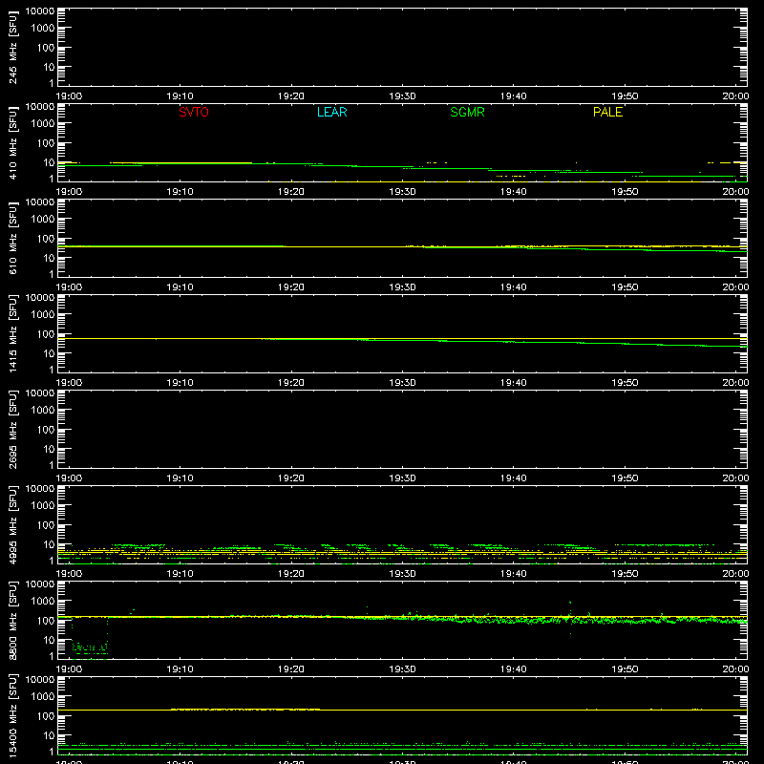Click 19:50 under the 410 MHz panel
The width and height of the screenshot is (764, 764).
point(625,192)
